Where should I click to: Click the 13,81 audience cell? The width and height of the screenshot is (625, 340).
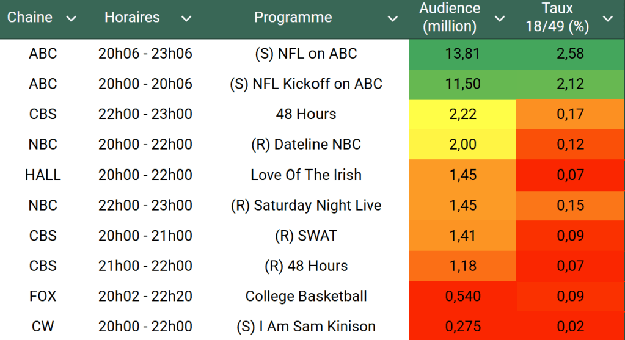pos(462,54)
